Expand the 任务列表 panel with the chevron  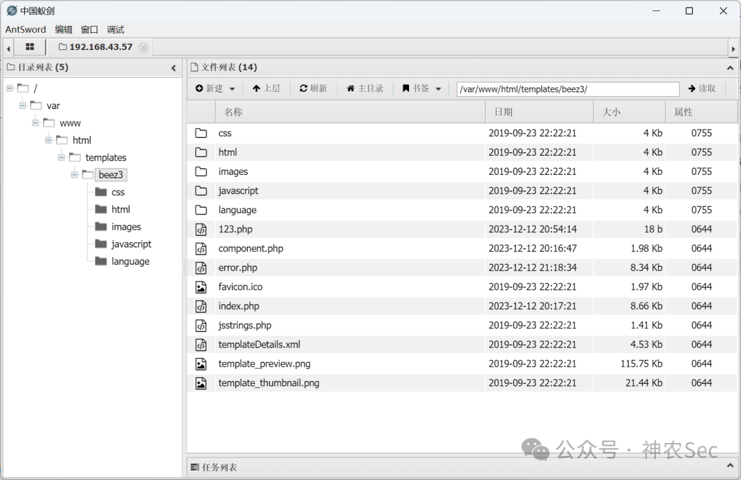coord(730,466)
